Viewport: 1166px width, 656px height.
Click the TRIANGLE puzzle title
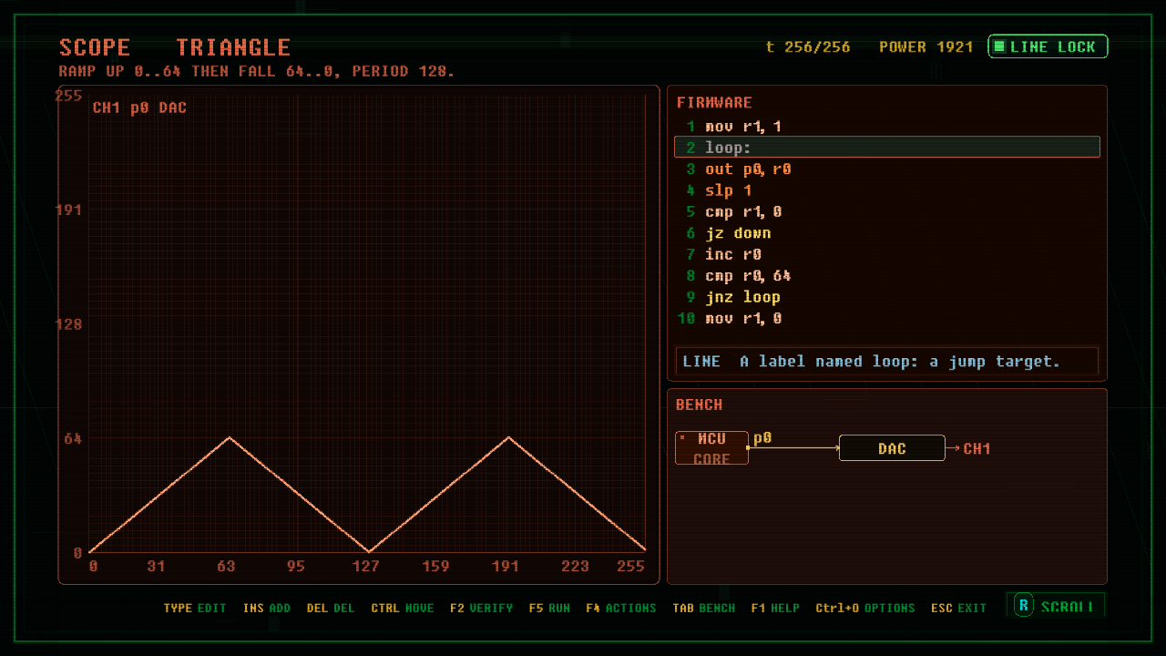pyautogui.click(x=233, y=47)
